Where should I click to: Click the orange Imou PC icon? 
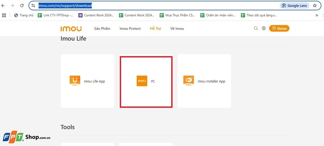(142, 81)
